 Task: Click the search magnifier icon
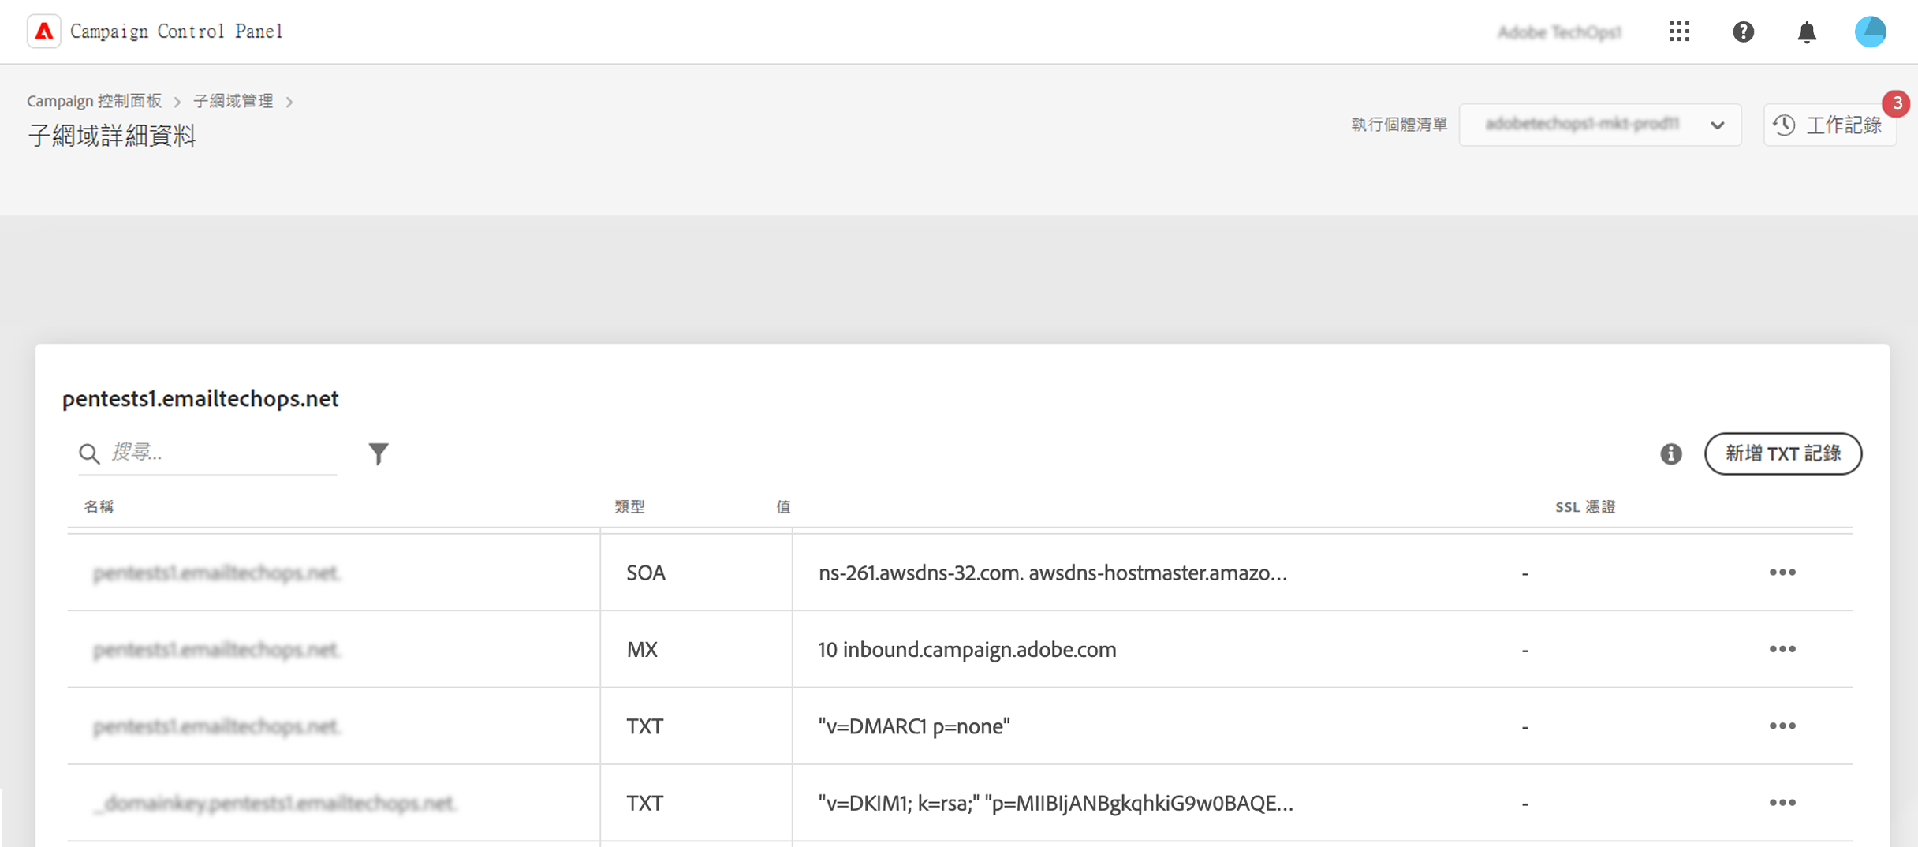89,453
